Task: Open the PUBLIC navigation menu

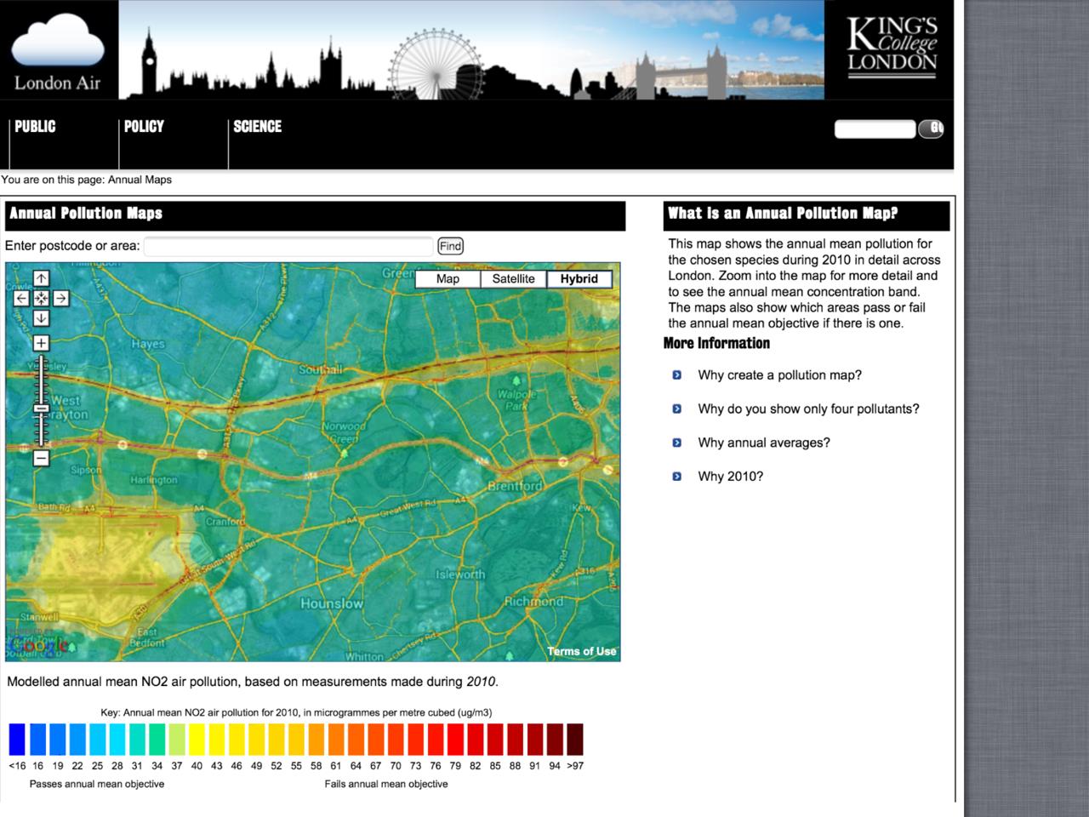Action: (x=35, y=127)
